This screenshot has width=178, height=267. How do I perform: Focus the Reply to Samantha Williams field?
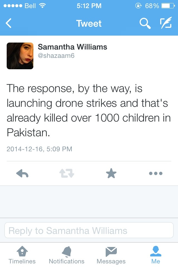(89, 230)
